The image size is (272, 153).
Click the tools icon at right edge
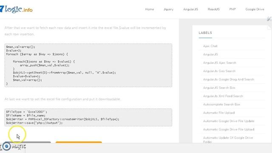click(x=269, y=19)
